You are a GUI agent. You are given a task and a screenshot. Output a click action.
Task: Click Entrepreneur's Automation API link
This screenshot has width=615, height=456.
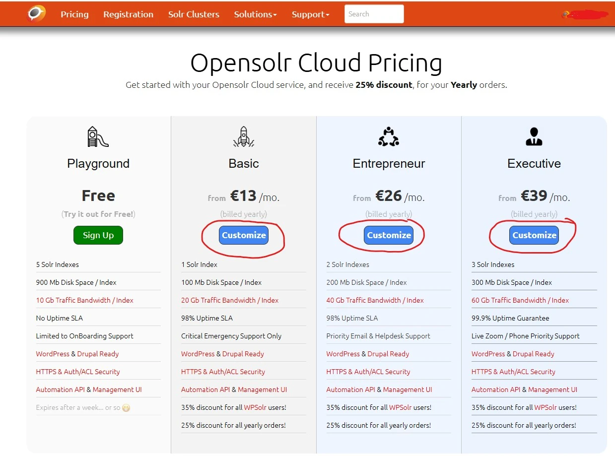click(x=350, y=390)
